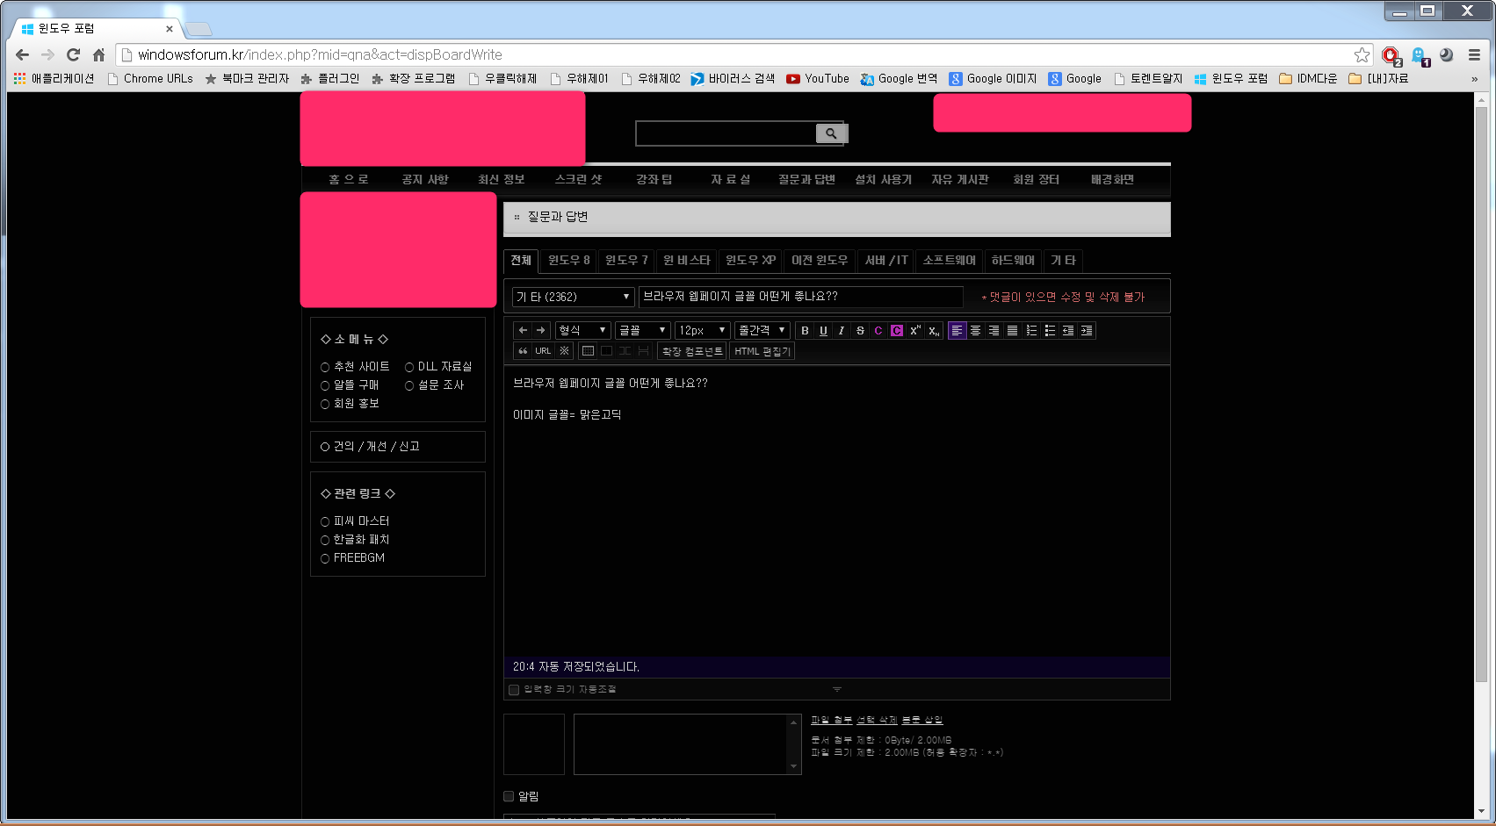The width and height of the screenshot is (1496, 826).
Task: Apply superscript formatting
Action: (x=915, y=331)
